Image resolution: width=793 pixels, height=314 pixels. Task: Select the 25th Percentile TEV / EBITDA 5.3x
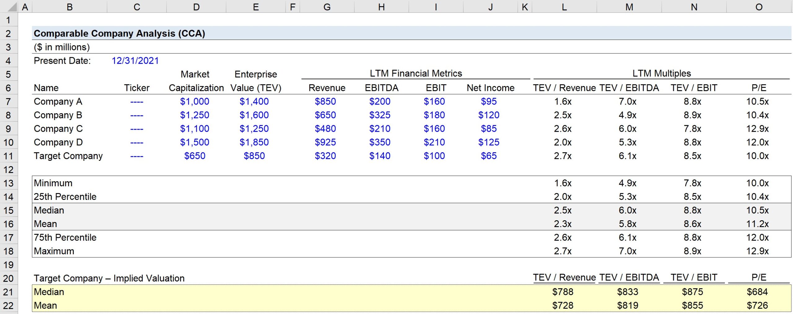point(627,196)
